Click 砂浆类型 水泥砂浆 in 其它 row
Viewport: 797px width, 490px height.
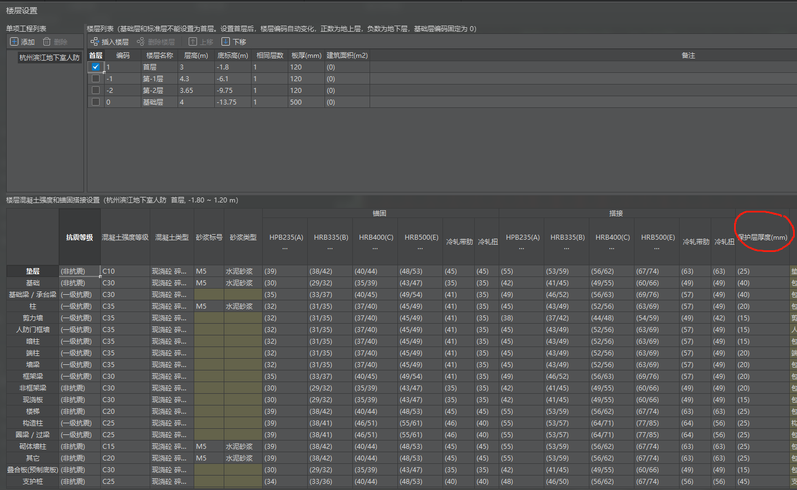[243, 458]
